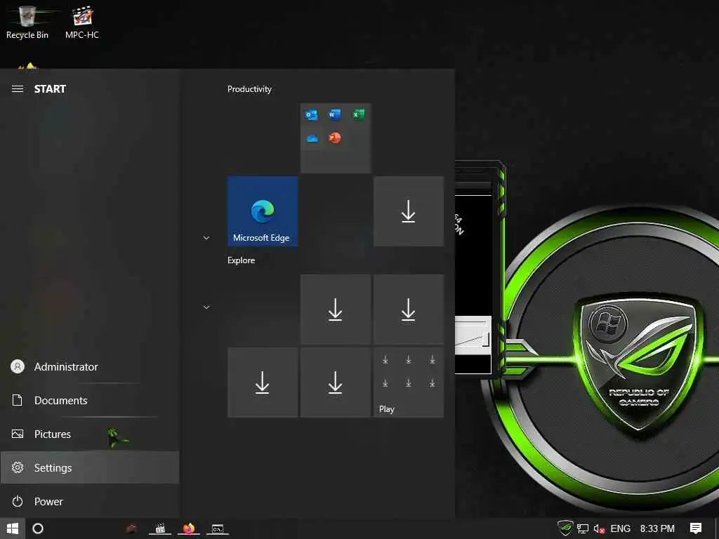The height and width of the screenshot is (539, 719).
Task: Click the Settings gear icon
Action: 18,467
